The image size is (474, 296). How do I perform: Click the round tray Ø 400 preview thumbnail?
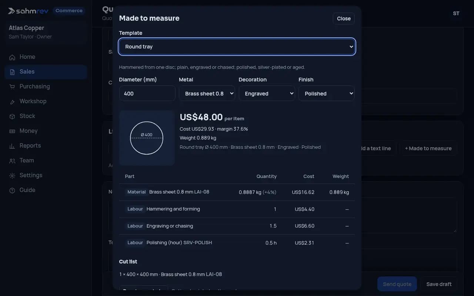pos(147,138)
